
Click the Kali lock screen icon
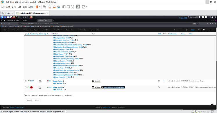click(x=212, y=17)
